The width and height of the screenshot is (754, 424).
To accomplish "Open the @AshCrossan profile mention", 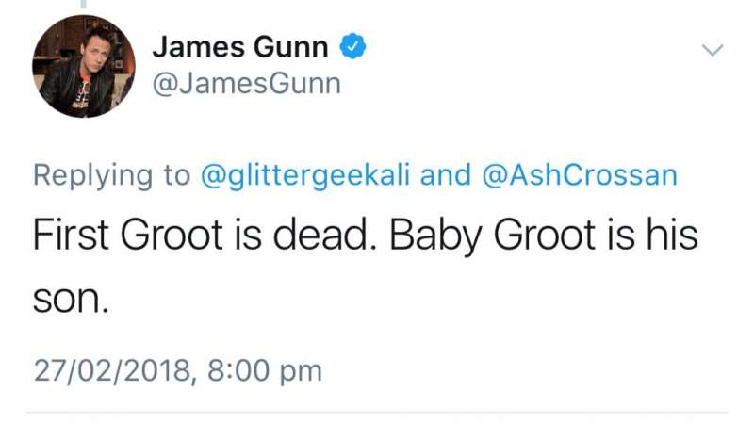I will [580, 175].
